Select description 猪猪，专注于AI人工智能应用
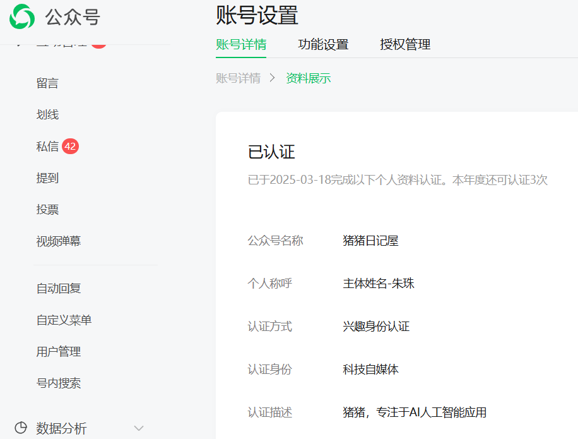Image resolution: width=578 pixels, height=439 pixels. [415, 412]
